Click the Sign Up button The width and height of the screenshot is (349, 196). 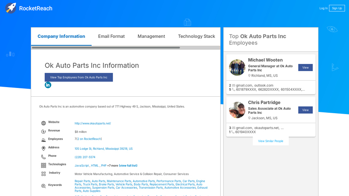337,8
